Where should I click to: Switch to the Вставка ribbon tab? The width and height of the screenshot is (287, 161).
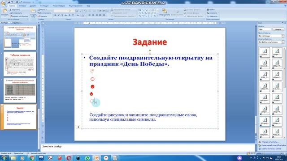pyautogui.click(x=22, y=6)
